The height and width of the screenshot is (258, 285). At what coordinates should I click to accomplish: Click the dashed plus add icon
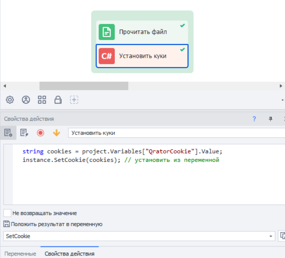point(74,100)
